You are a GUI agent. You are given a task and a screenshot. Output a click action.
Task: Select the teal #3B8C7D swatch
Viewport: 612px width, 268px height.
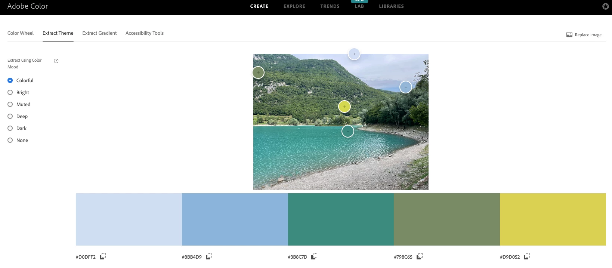tap(341, 219)
